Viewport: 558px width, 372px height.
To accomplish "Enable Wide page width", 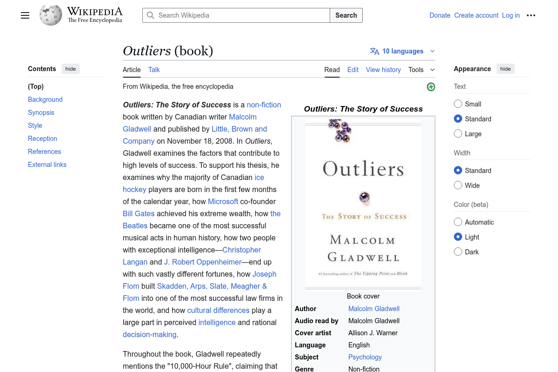I will tap(458, 185).
